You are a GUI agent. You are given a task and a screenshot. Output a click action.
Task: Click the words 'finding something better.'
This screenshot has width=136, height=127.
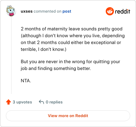[x=64, y=69]
